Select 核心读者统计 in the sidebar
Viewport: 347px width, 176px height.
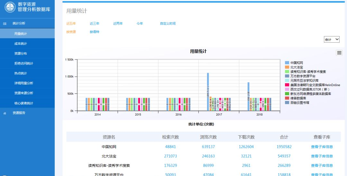(27, 103)
